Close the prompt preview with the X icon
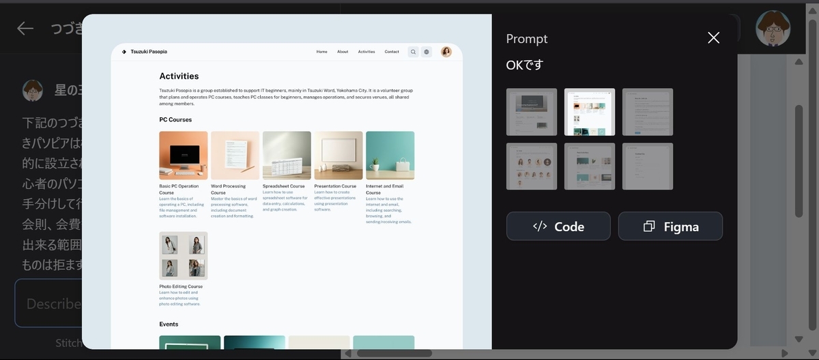The width and height of the screenshot is (819, 360). 713,38
